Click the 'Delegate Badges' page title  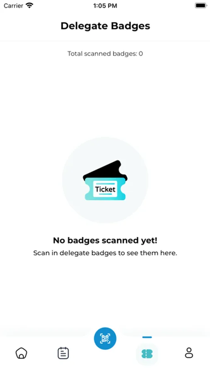(105, 26)
